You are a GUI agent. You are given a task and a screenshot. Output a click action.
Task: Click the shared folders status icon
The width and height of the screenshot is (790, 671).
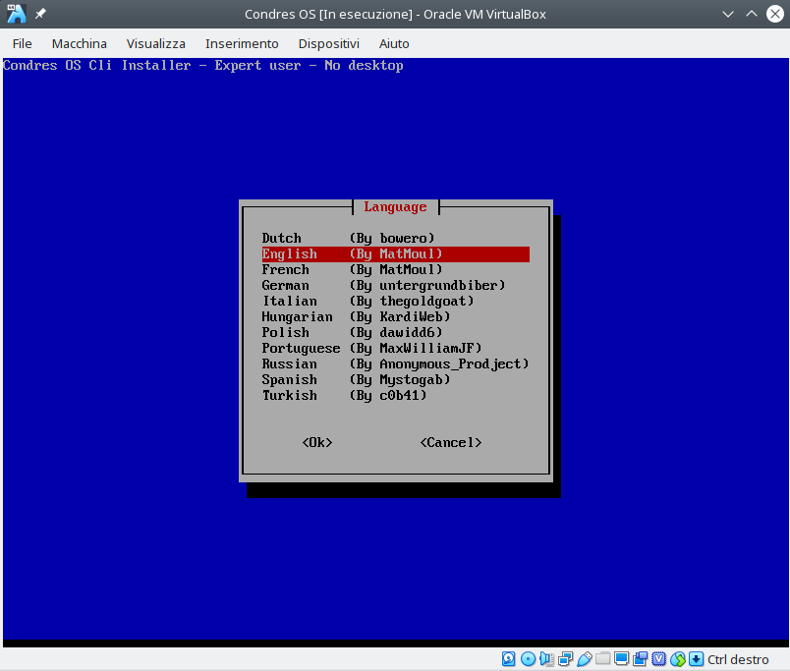(x=602, y=659)
